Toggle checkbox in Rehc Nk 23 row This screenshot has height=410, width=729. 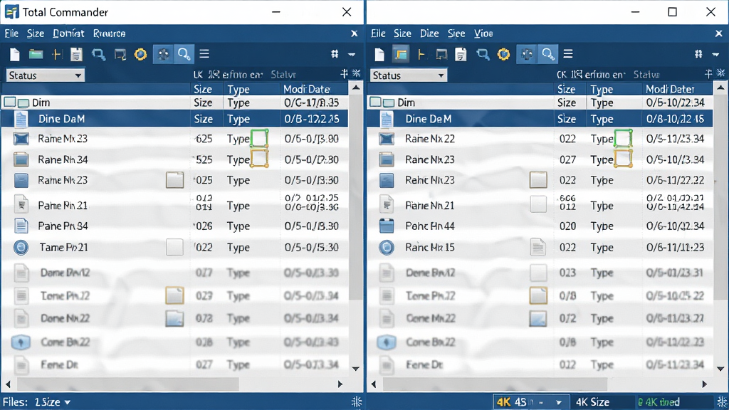(538, 180)
